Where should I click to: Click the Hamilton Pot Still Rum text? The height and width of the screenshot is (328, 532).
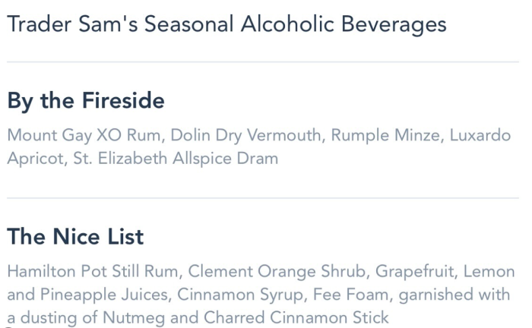pos(92,271)
